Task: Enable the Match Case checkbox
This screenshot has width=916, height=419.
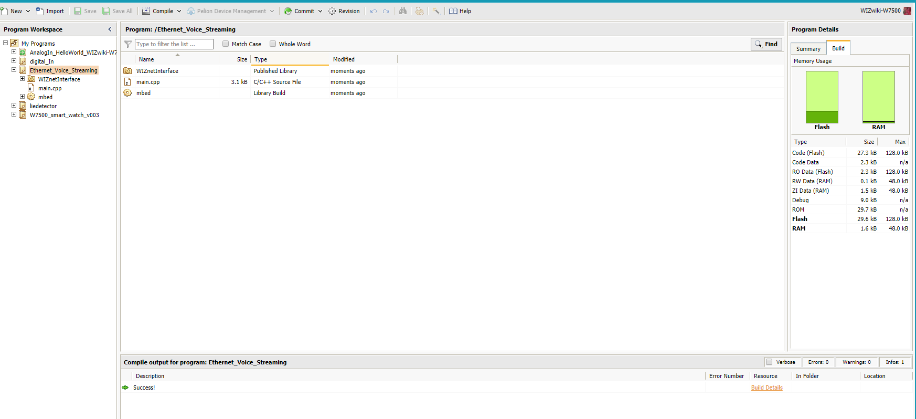Action: coord(226,44)
